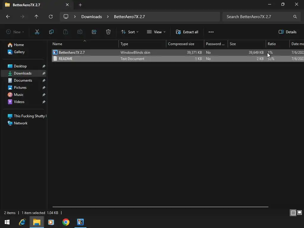Delete selected item with trash icon
This screenshot has height=228, width=304.
coord(108,32)
